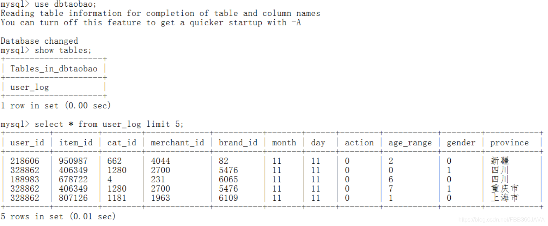Click the province value 上海市

[x=505, y=197]
